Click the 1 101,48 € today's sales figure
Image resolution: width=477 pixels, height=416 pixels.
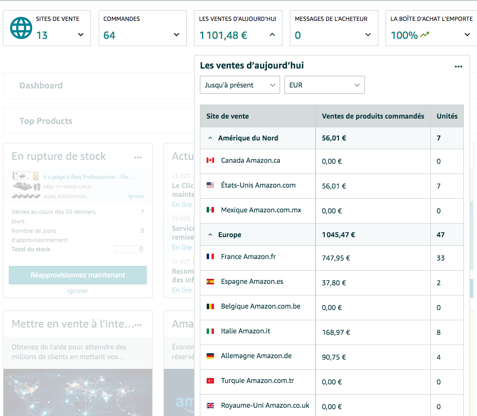point(223,35)
